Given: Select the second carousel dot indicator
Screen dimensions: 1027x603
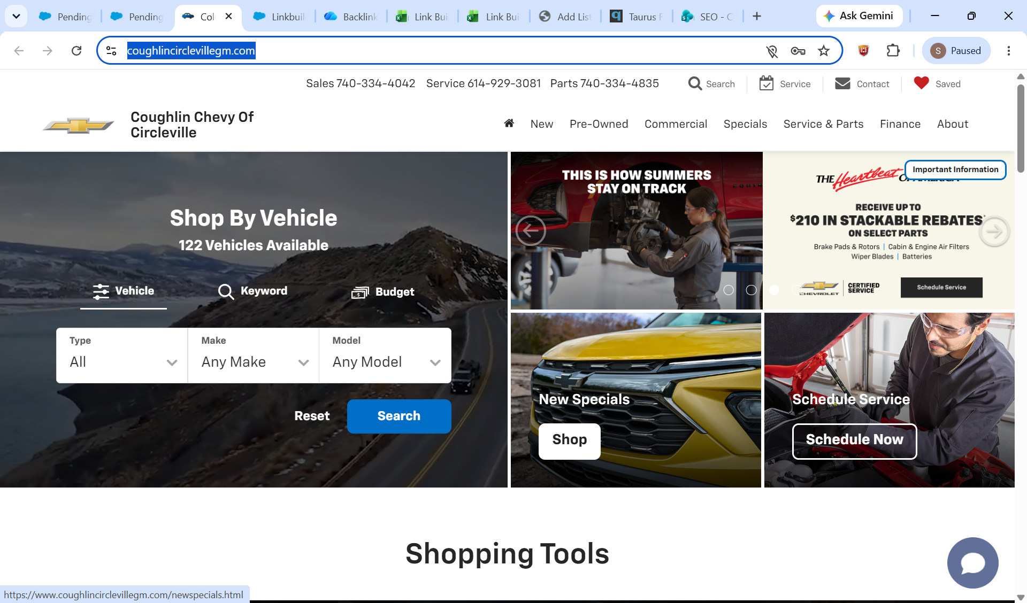Looking at the screenshot, I should pyautogui.click(x=751, y=290).
